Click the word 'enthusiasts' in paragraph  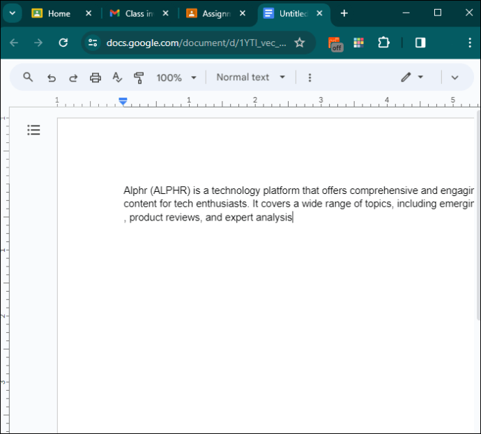coord(222,204)
